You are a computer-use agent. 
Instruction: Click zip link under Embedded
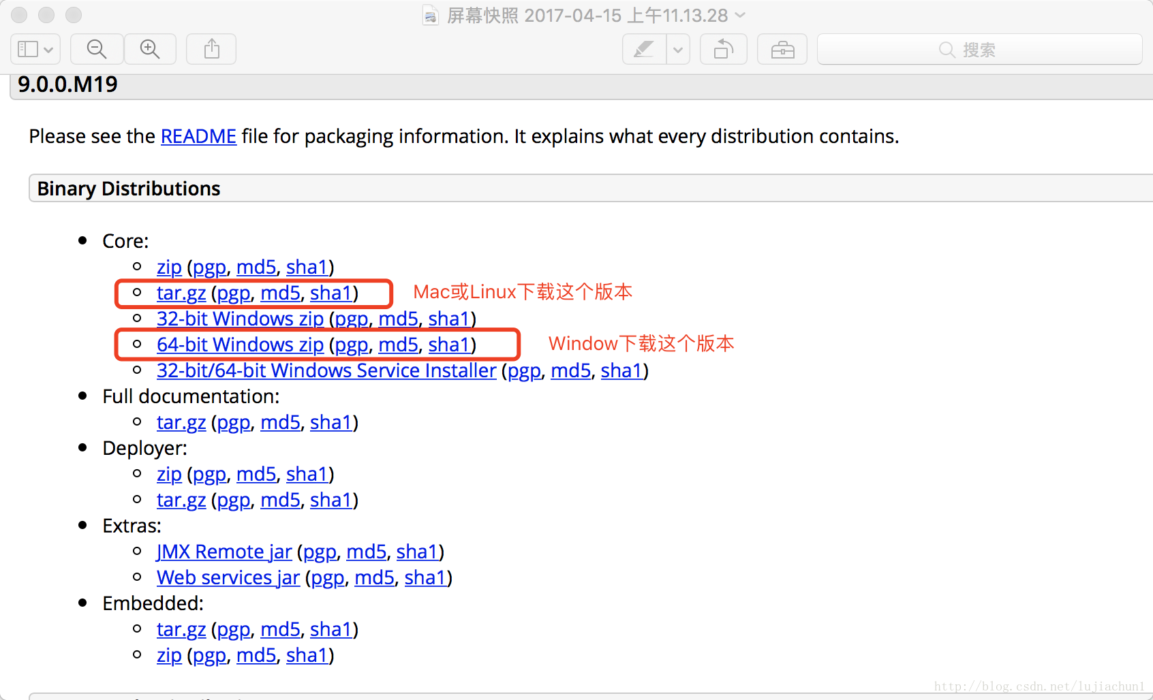click(169, 655)
